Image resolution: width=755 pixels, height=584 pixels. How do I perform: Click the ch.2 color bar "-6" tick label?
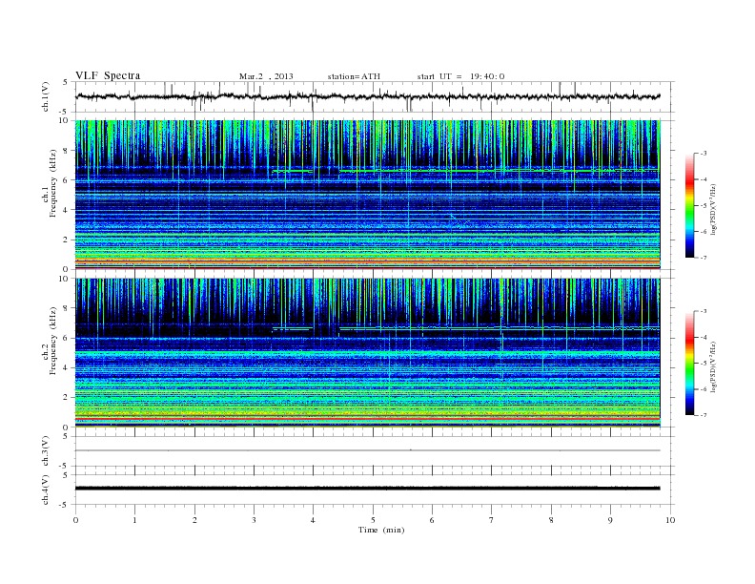click(704, 389)
